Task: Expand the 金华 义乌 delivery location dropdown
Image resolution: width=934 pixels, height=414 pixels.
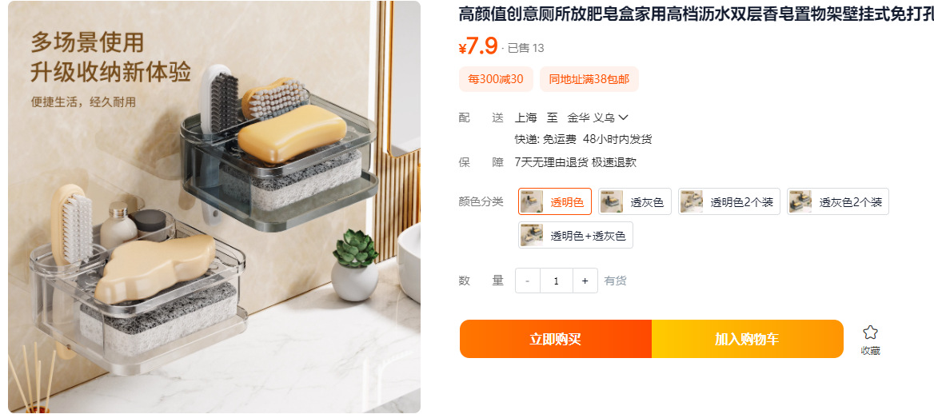Action: [597, 117]
